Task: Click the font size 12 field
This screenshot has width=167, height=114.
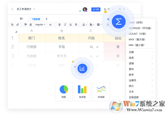Action: point(50,25)
